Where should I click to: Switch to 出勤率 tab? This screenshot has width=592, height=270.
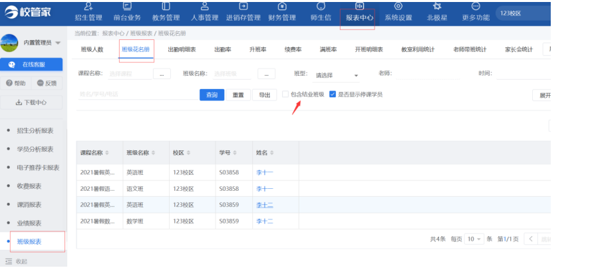coord(223,49)
